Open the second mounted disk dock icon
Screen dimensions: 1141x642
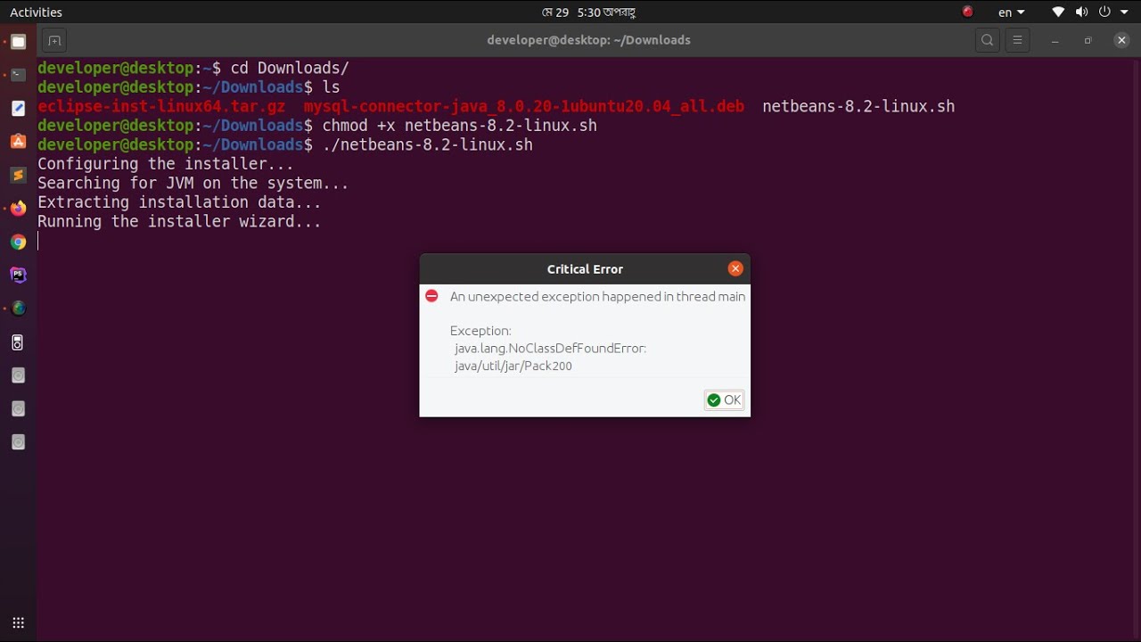point(18,408)
